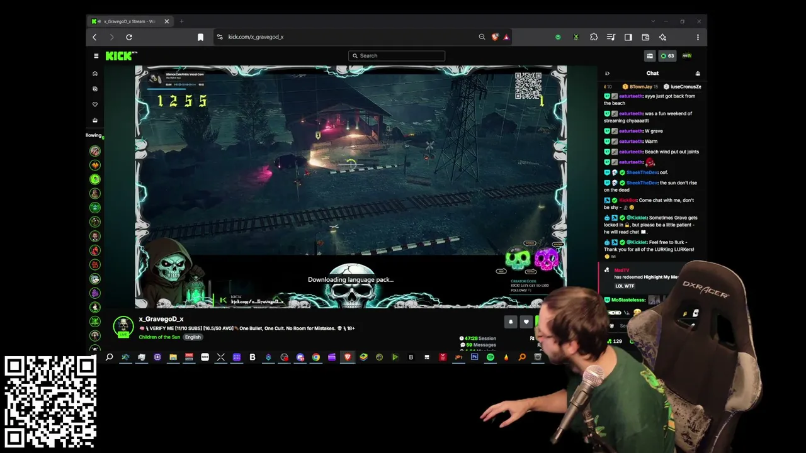Open the browser main menu dots
806x453 pixels.
[x=698, y=37]
